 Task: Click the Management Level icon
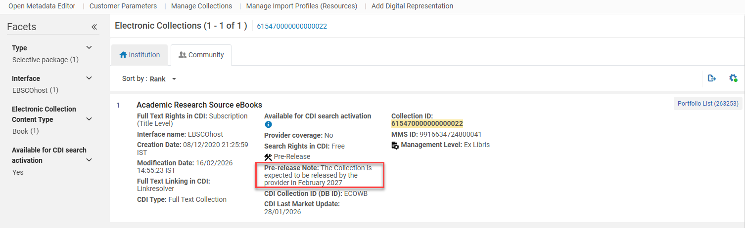(x=395, y=145)
